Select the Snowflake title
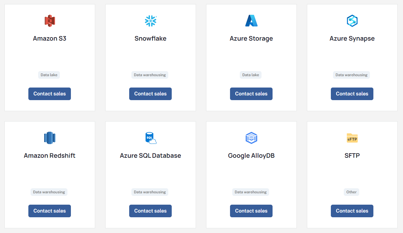The image size is (403, 233). tap(150, 38)
